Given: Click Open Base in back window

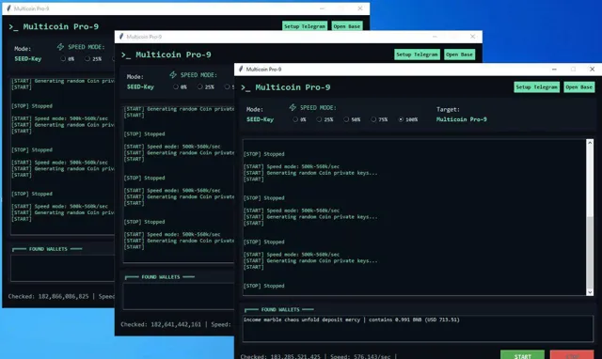Looking at the screenshot, I should click(x=347, y=26).
